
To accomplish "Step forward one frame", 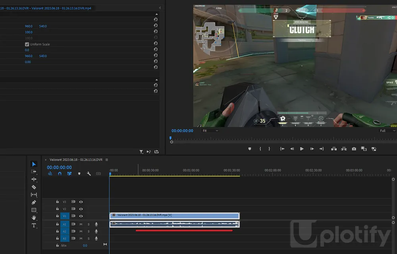I will pos(312,149).
